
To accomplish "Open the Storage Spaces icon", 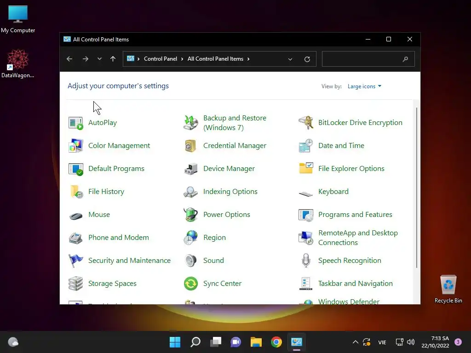I will pos(76,284).
